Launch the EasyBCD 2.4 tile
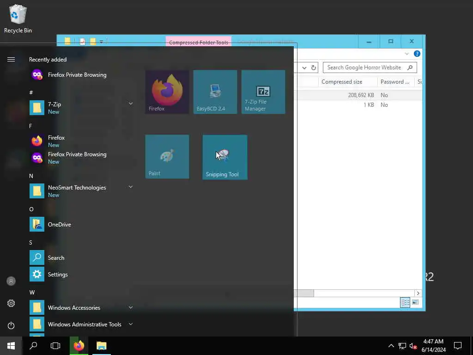Viewport: 473px width, 355px height. click(215, 92)
